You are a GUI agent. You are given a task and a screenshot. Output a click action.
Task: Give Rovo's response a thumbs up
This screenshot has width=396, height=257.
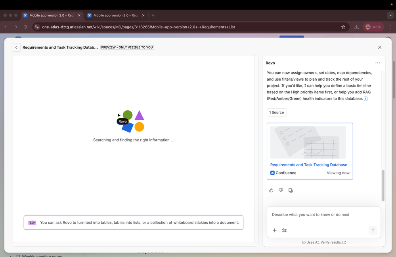click(x=271, y=190)
